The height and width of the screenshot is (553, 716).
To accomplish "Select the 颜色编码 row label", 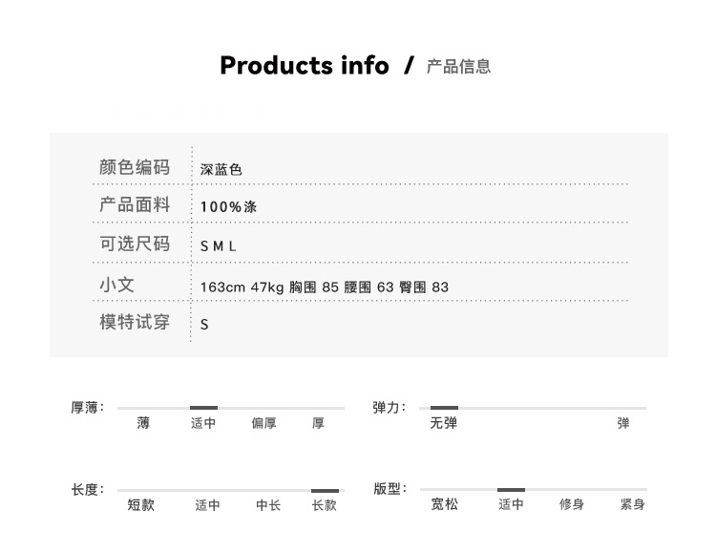I will pyautogui.click(x=135, y=167).
